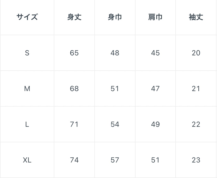Click the 袖丈 column header
Image resolution: width=217 pixels, height=178 pixels.
[196, 17]
